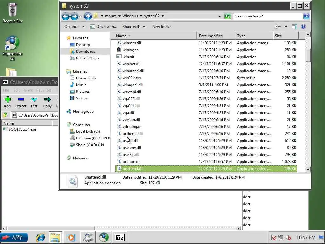Click Open with... button
This screenshot has width=325, height=244.
103,27
